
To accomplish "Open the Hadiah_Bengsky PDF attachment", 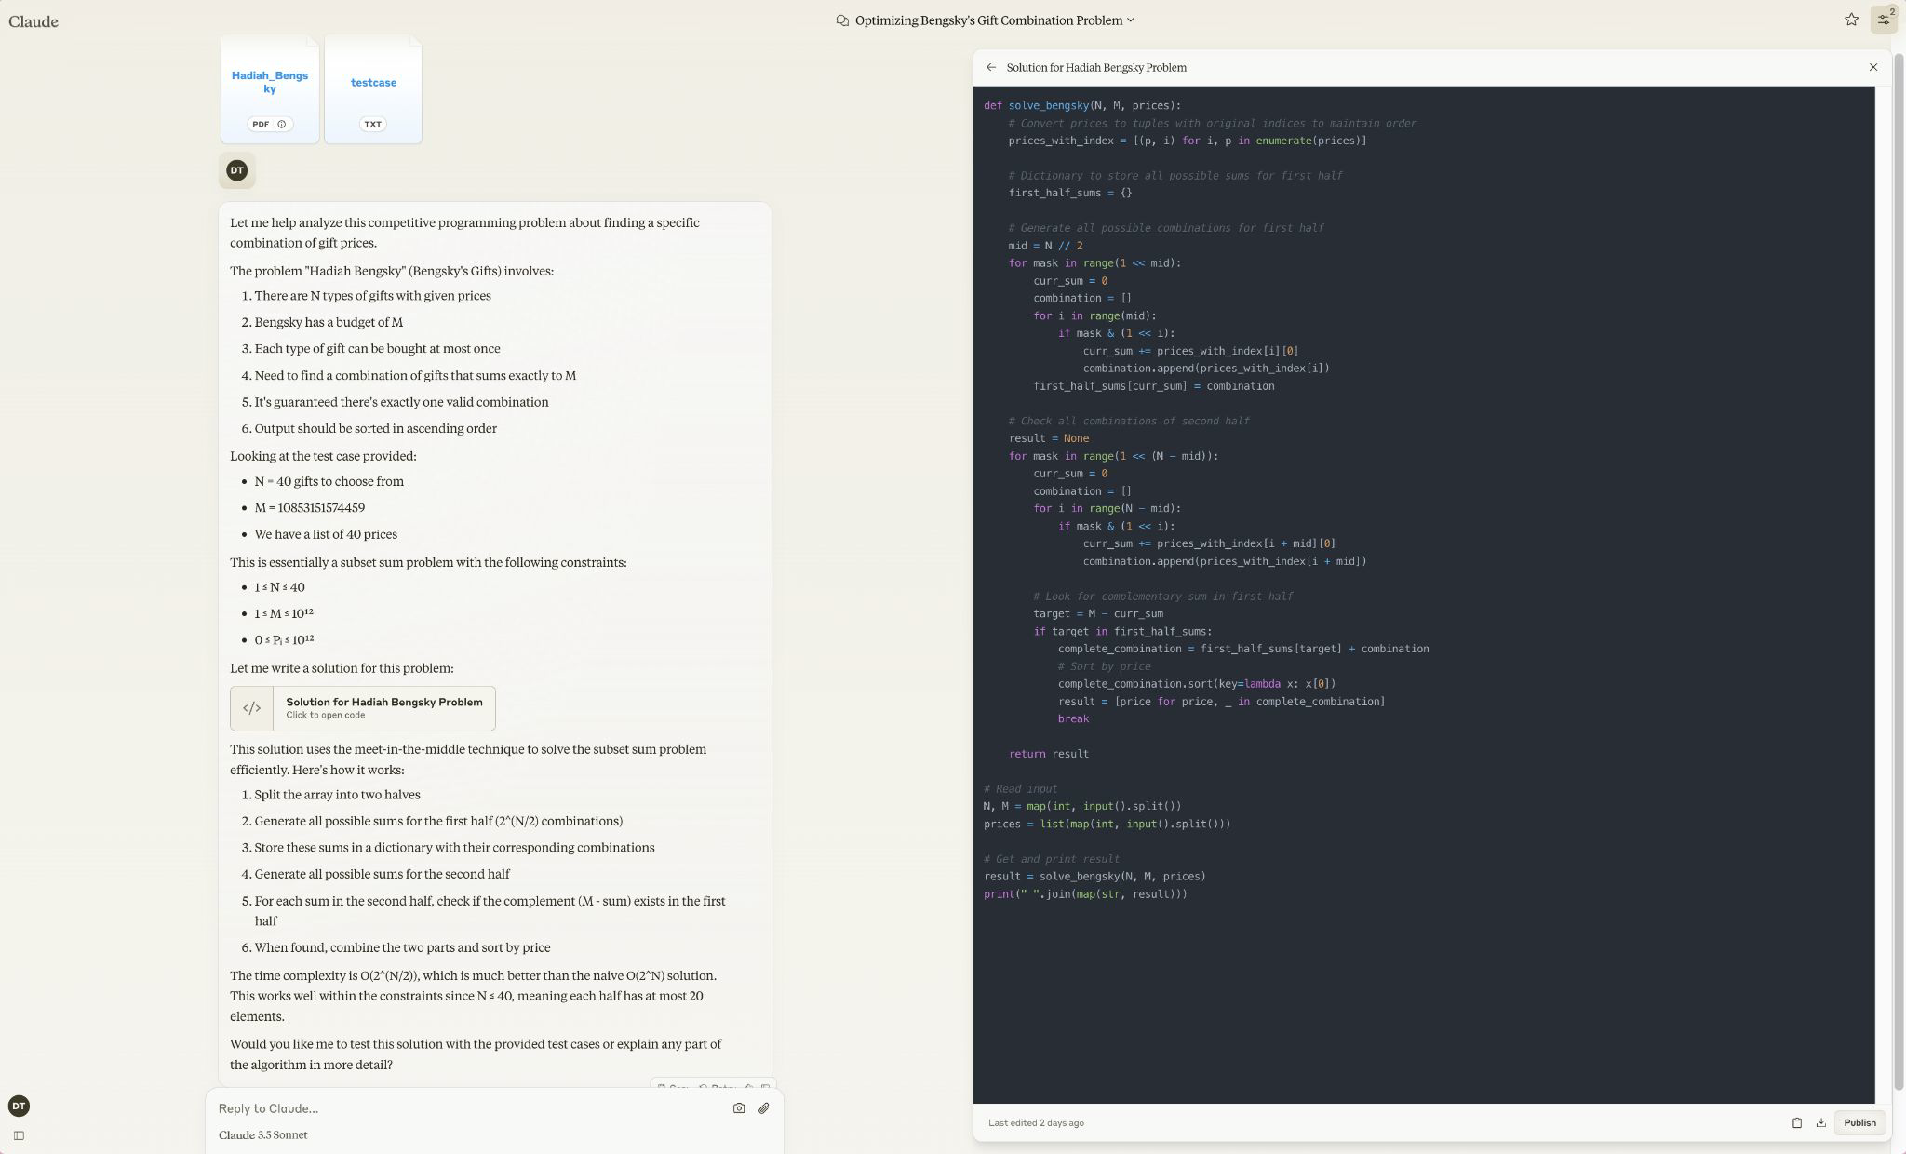I will (x=270, y=84).
